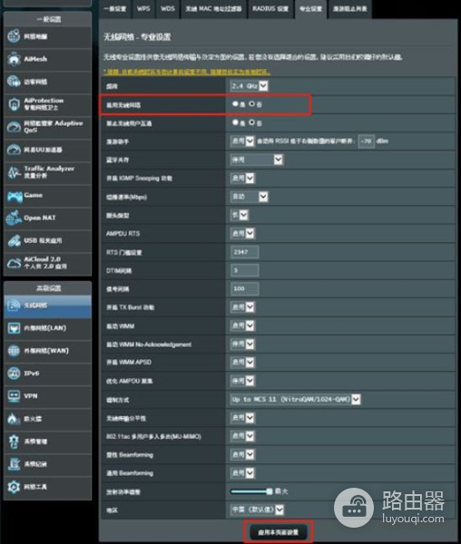Open the Network Map (网络地图) sidebar icon
This screenshot has height=544, width=461.
click(x=14, y=36)
